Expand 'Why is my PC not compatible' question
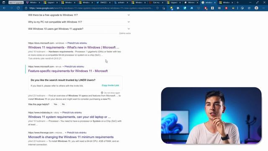268x151 pixels. 129,22
